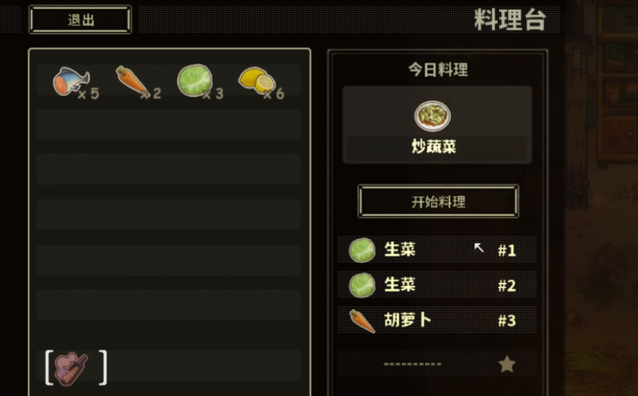Click the 炒蔬菜 dish name label

coord(434,146)
